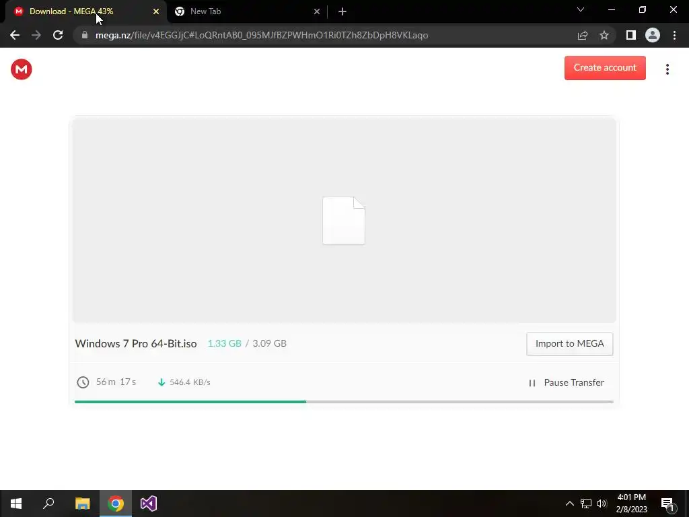Click remaining time 56m 17s

pyautogui.click(x=116, y=382)
